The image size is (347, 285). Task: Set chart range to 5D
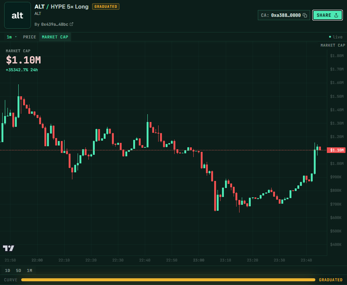point(18,270)
